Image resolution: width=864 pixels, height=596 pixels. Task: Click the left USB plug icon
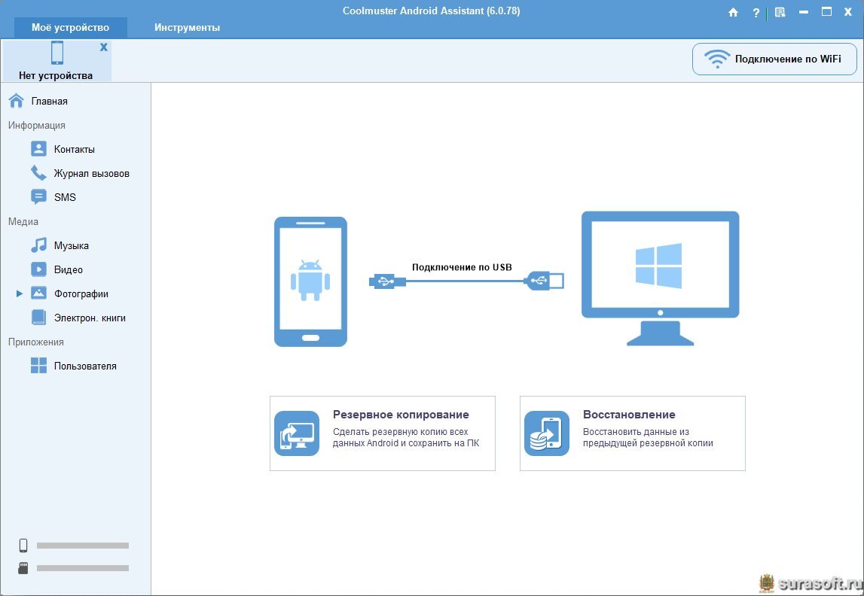(387, 281)
